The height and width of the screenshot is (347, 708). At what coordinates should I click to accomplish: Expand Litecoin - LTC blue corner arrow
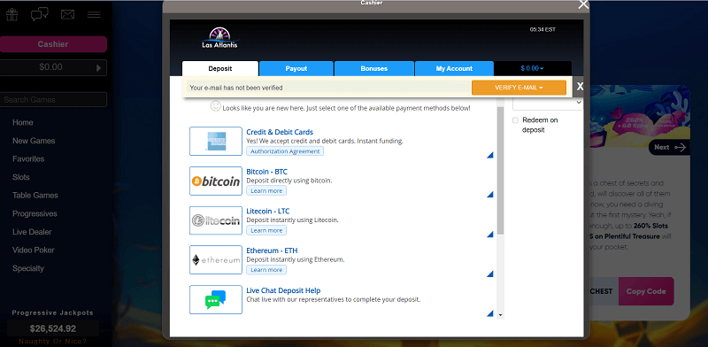[x=490, y=235]
